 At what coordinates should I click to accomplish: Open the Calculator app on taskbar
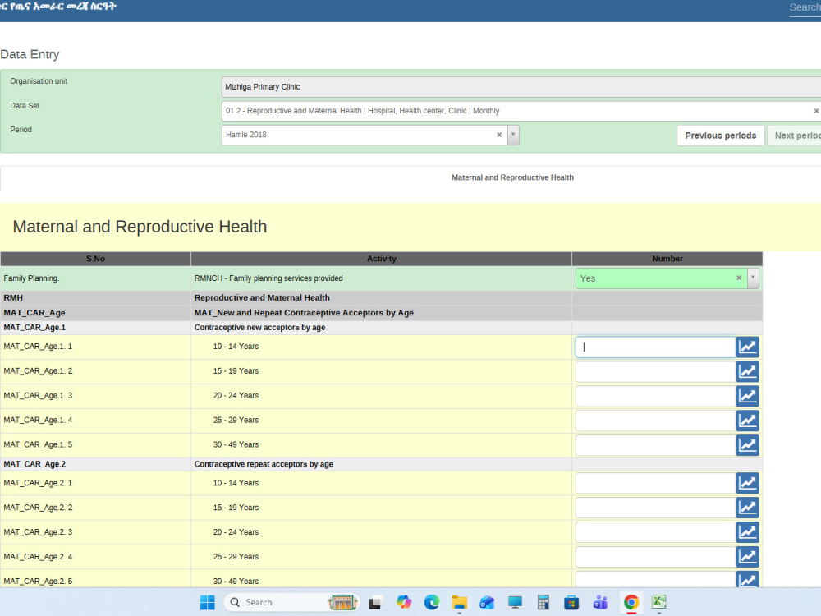point(544,602)
